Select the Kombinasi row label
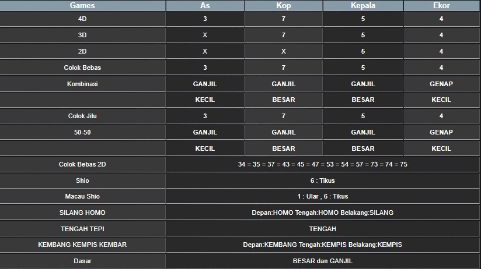This screenshot has width=481, height=269. (82, 84)
